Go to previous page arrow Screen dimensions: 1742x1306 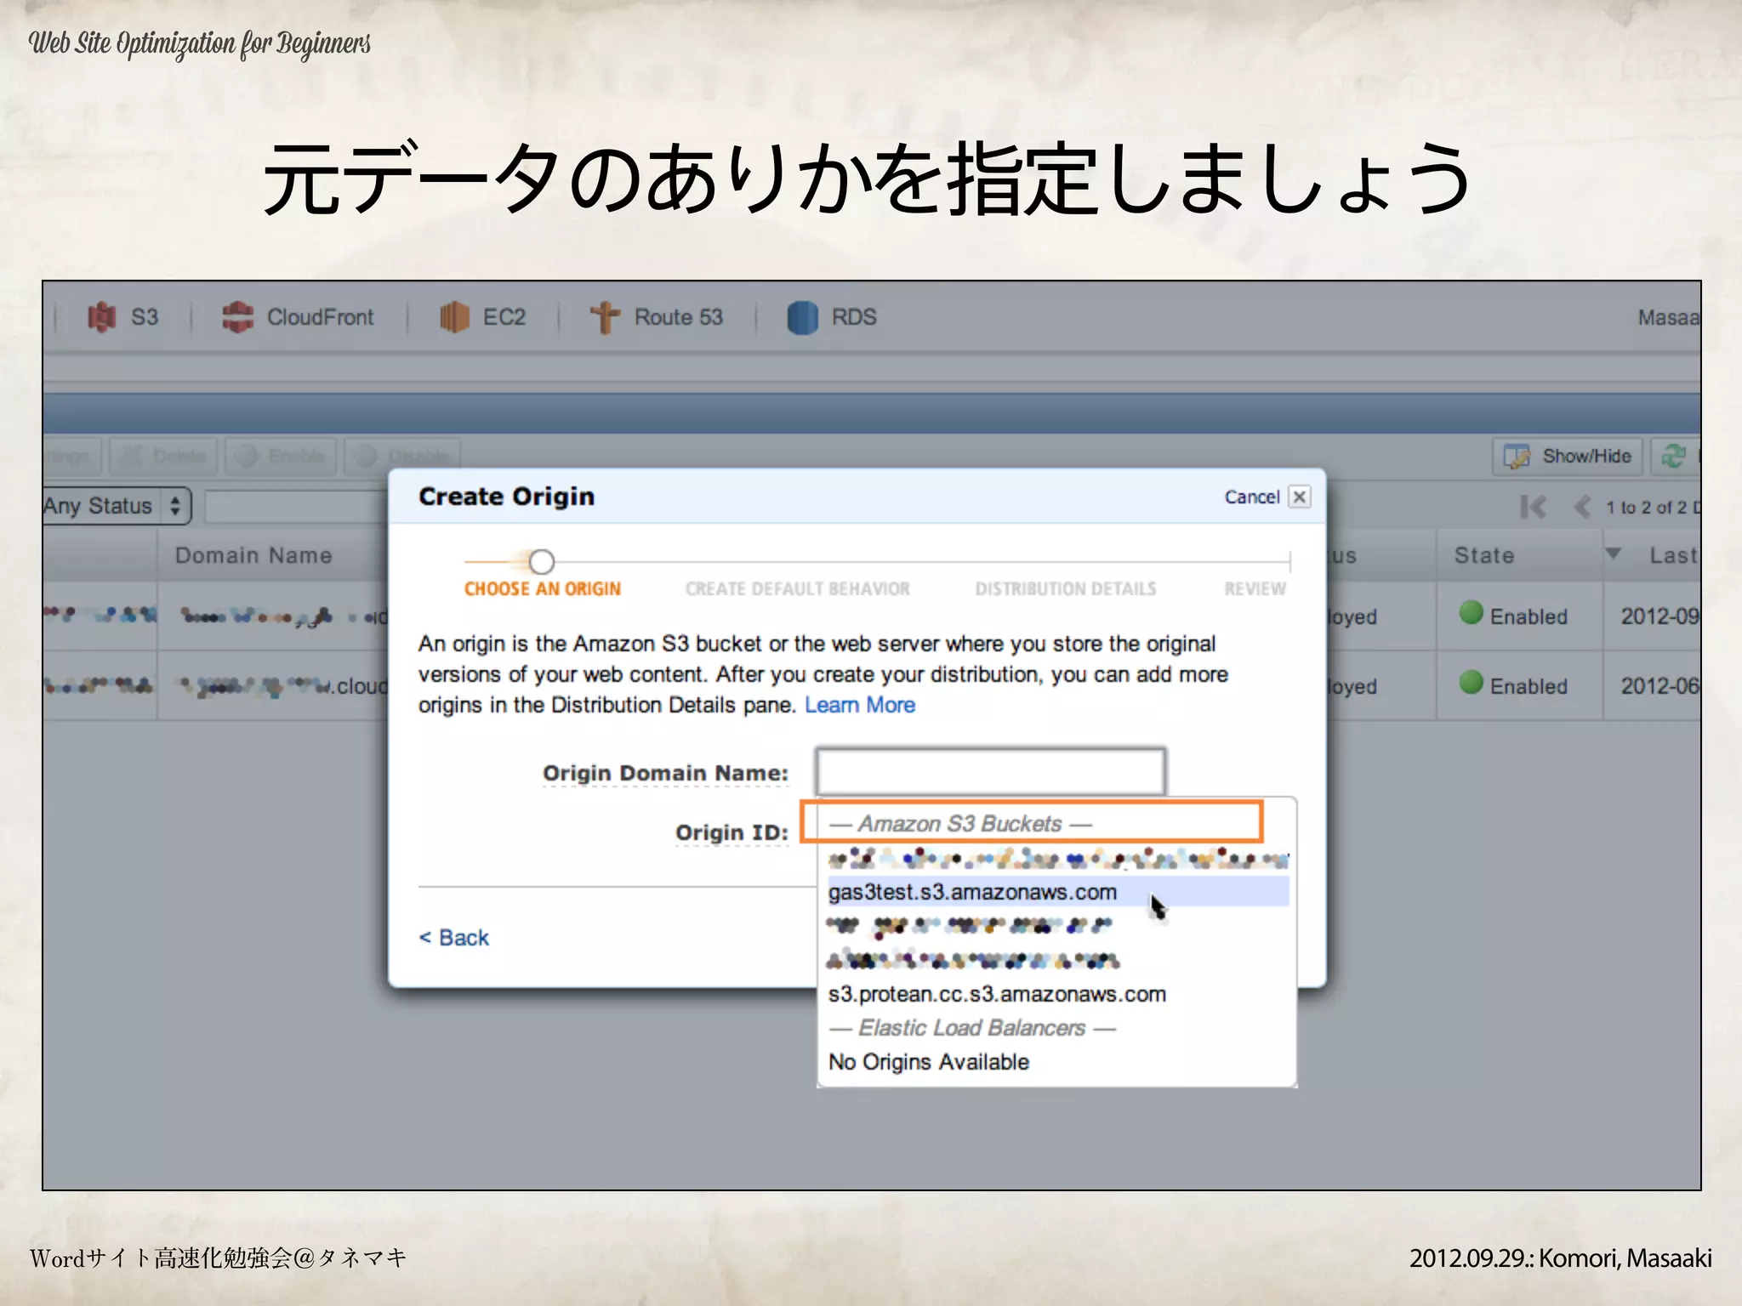tap(1582, 508)
